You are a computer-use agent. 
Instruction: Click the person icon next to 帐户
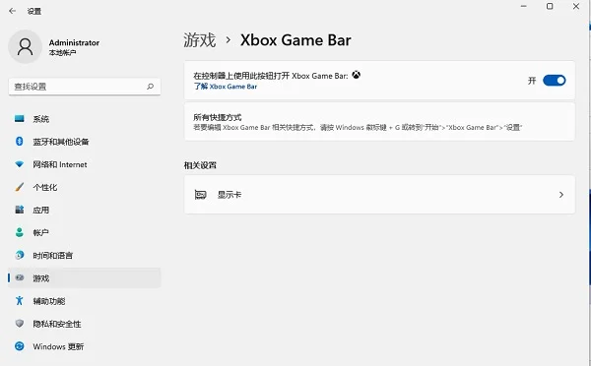coord(20,232)
